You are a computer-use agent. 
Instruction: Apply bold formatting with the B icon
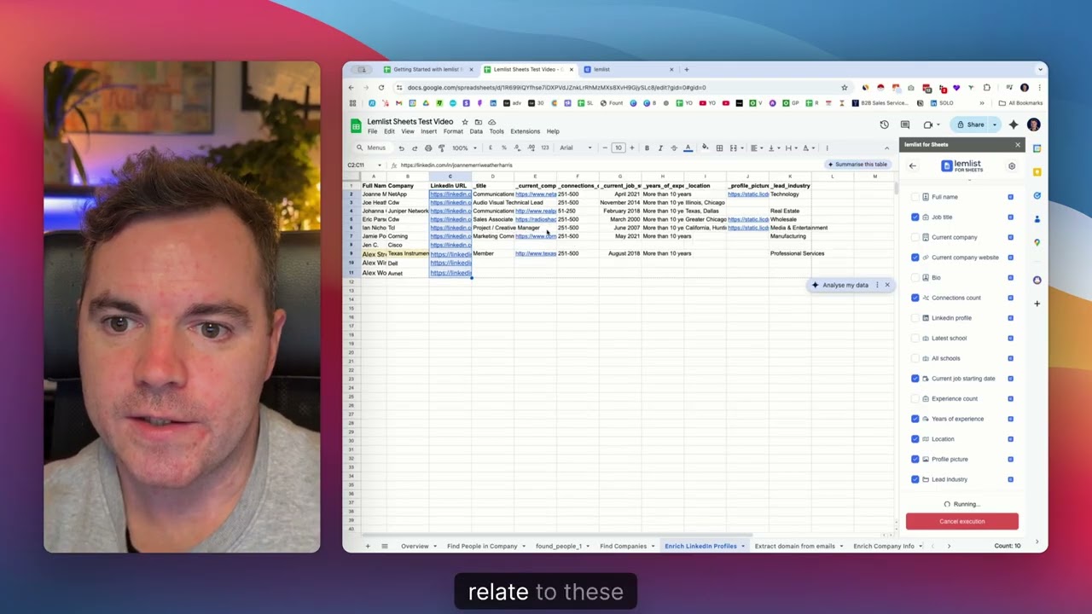647,148
